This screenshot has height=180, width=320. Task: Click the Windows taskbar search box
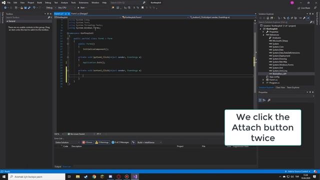[x=36, y=176]
